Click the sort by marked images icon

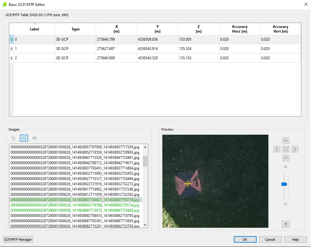pyautogui.click(x=35, y=138)
